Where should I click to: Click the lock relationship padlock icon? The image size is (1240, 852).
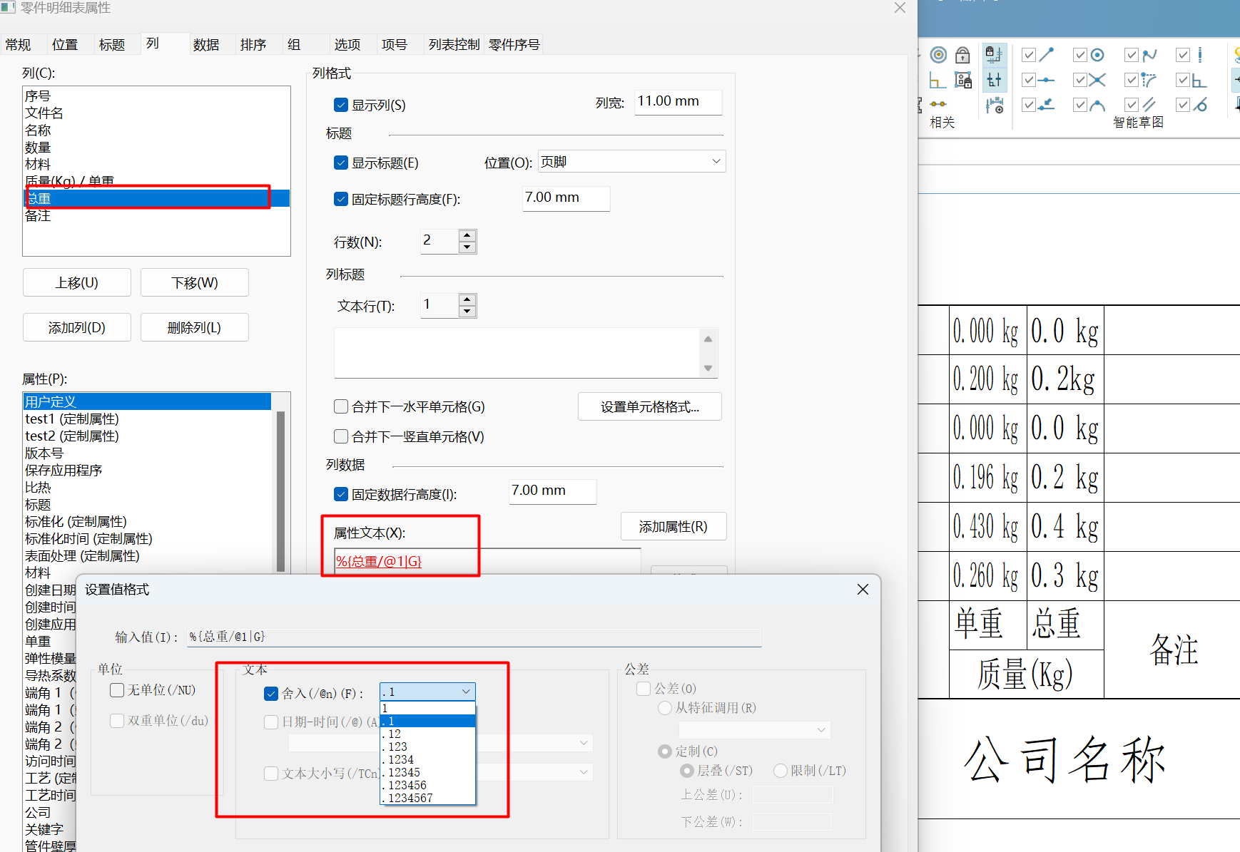[x=962, y=55]
